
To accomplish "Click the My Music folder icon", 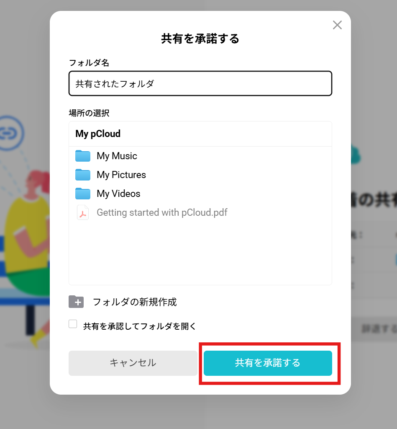I will pos(83,156).
